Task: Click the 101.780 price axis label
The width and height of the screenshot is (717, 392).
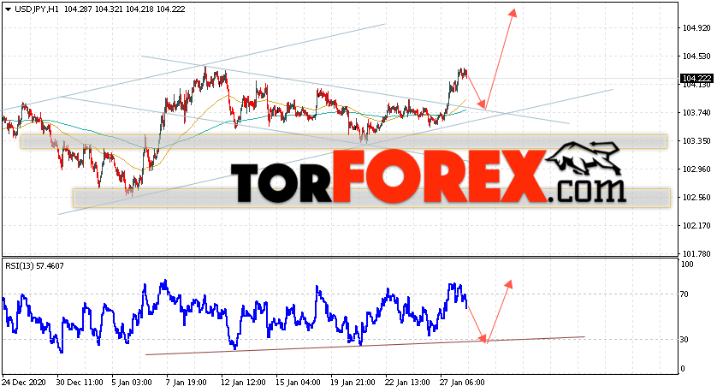Action: [x=696, y=254]
